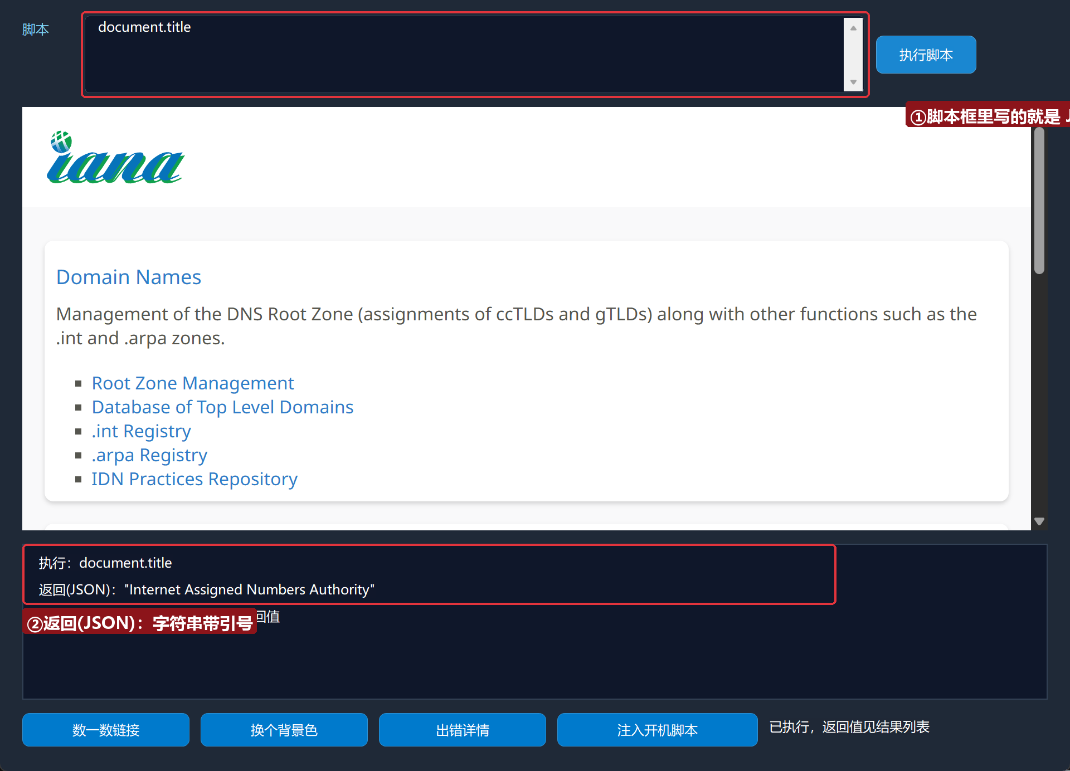Click the webpage scrollbar down arrow
The height and width of the screenshot is (771, 1070).
tap(1039, 521)
